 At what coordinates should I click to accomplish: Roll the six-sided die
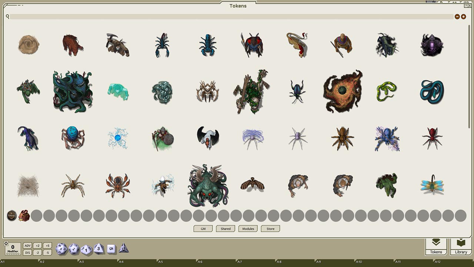tap(111, 248)
